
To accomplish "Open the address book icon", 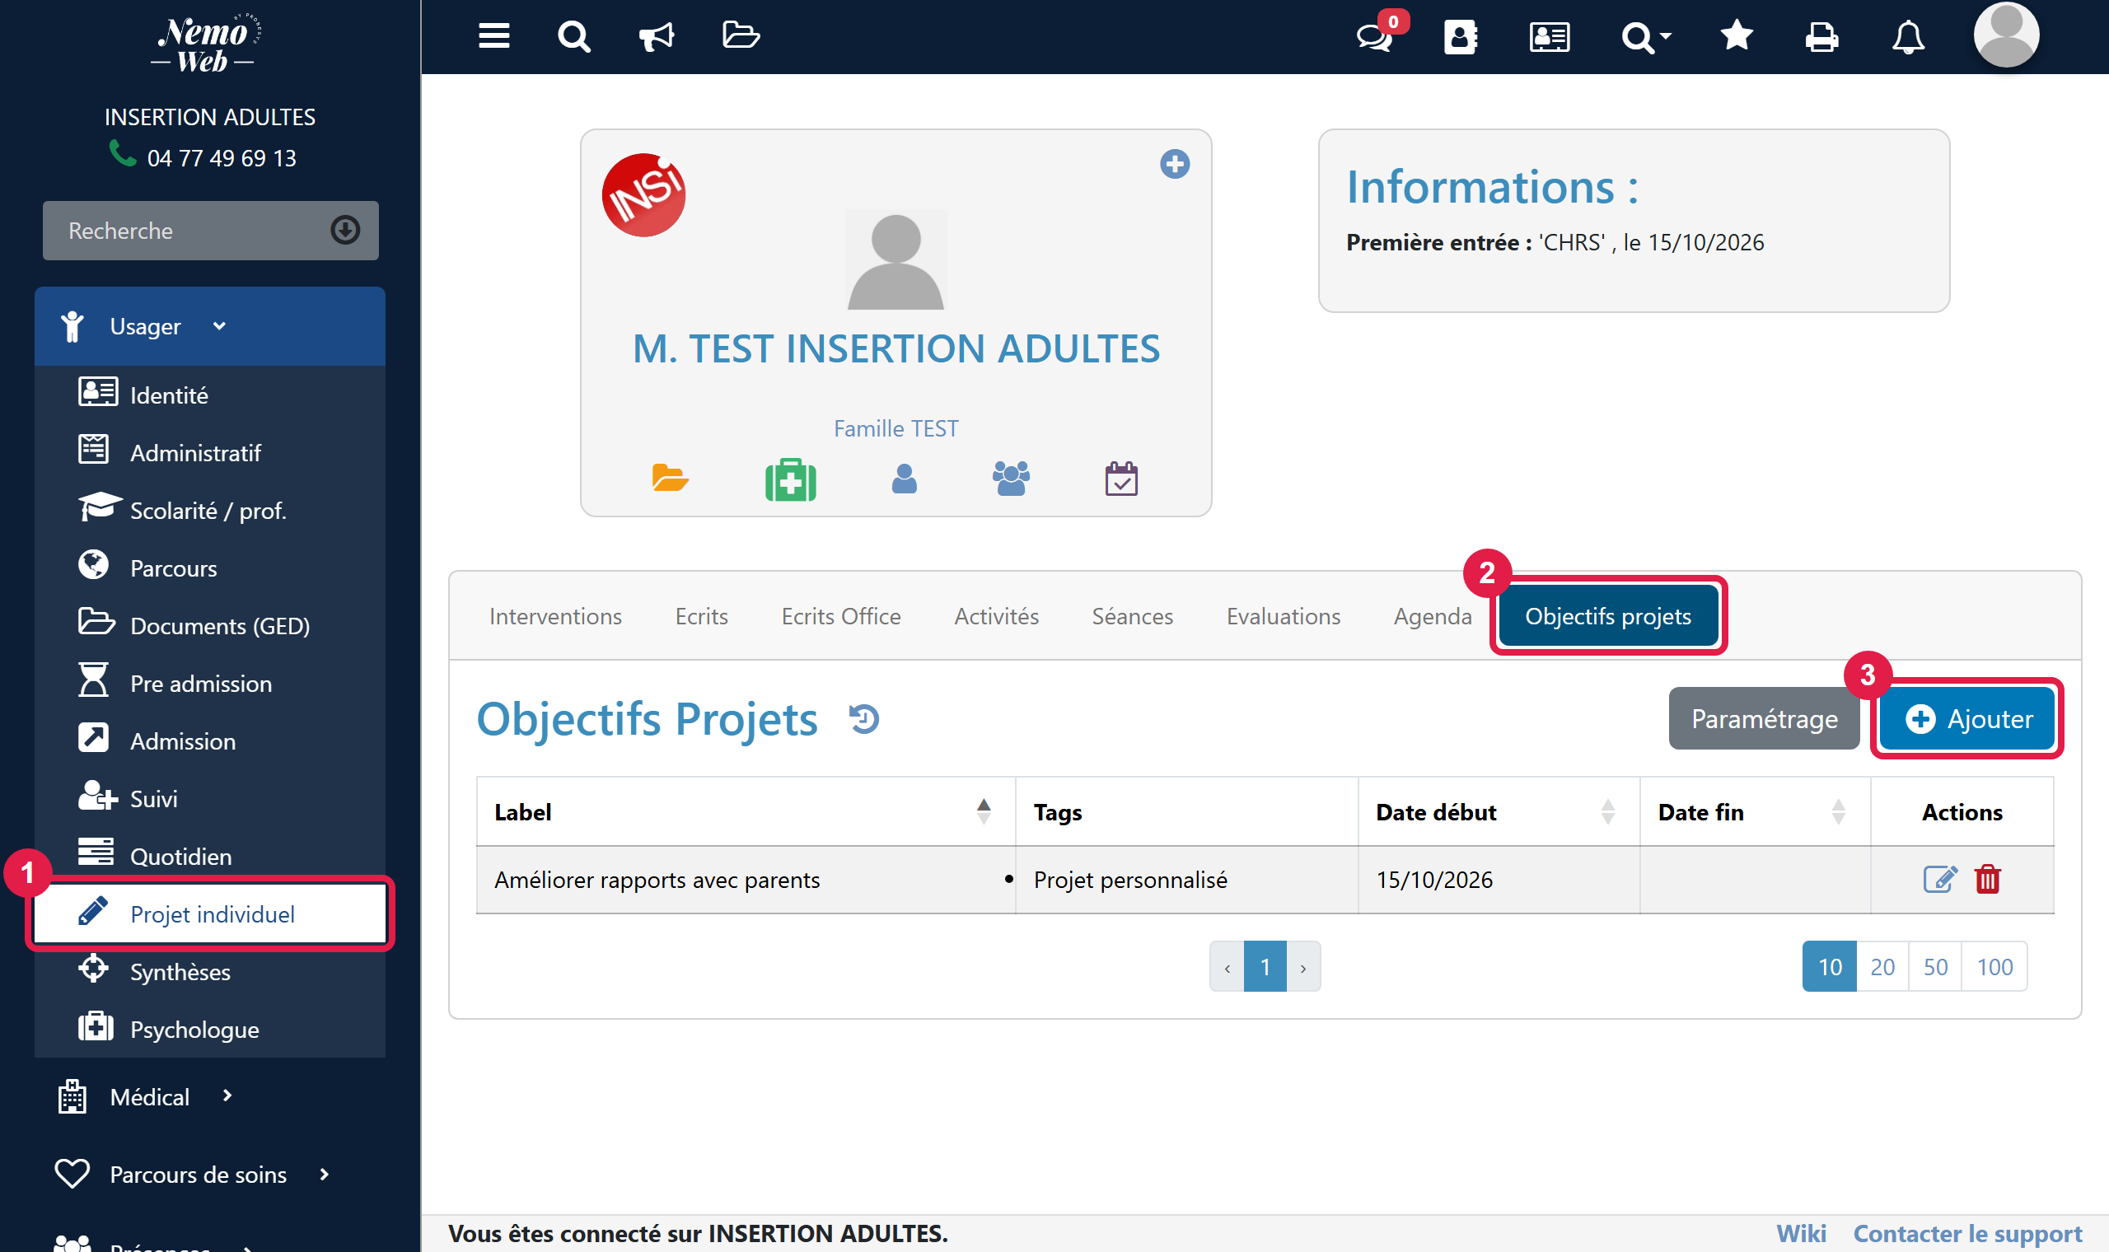I will [1461, 37].
